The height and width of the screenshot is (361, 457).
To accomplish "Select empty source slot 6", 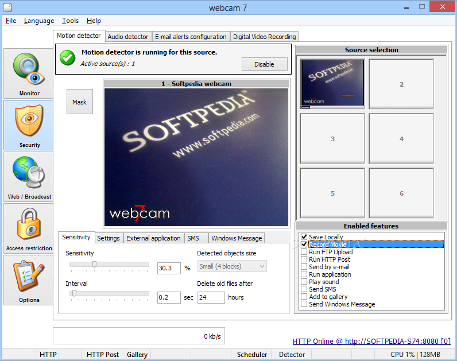I will [x=401, y=193].
